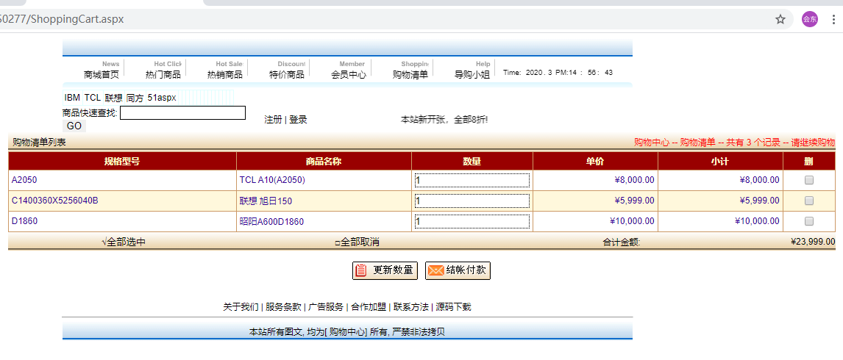Open 关于我们 footer link

[x=241, y=307]
